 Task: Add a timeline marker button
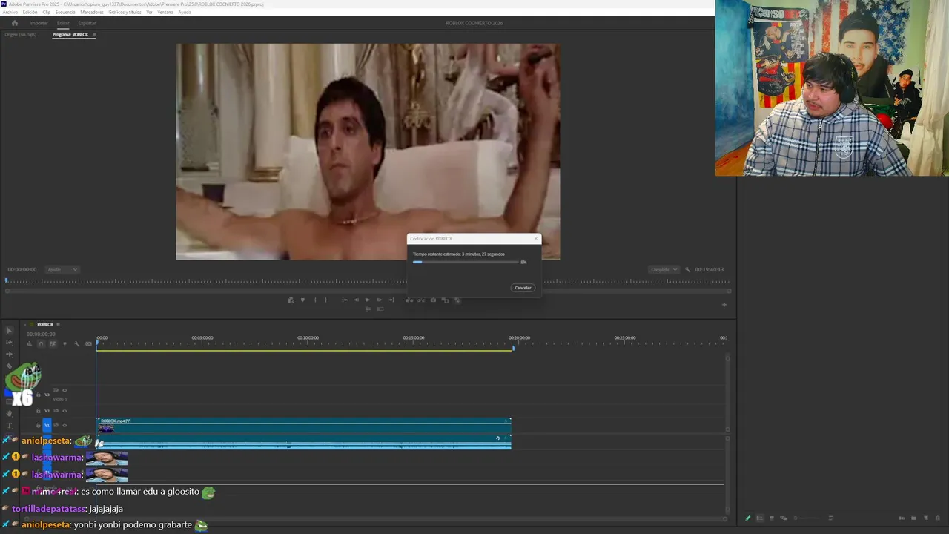pyautogui.click(x=65, y=343)
